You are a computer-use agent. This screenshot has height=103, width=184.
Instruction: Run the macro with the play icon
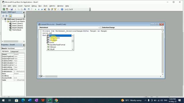[x=35, y=9]
